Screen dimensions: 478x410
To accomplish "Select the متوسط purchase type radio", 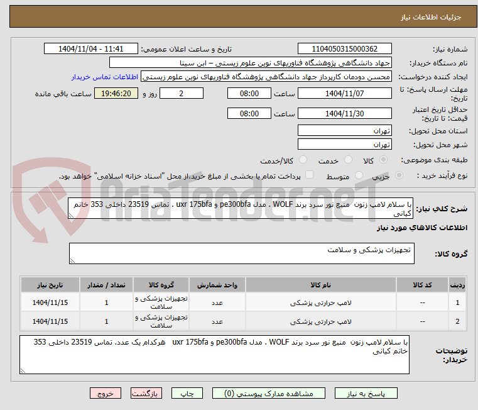I will [359, 175].
